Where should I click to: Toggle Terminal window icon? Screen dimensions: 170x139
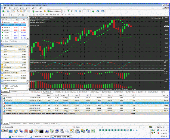click(25, 11)
